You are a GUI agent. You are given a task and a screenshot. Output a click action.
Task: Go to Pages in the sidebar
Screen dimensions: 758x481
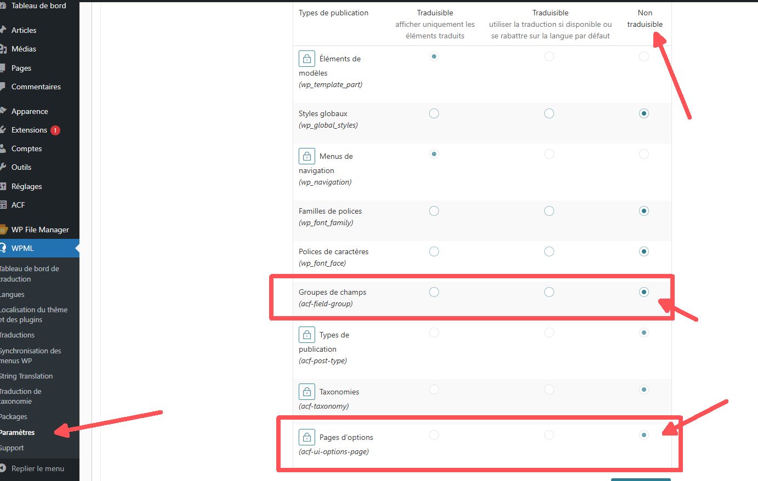coord(39,68)
